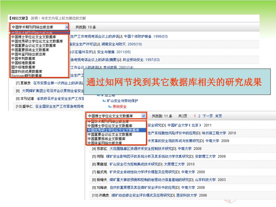The width and height of the screenshot is (276, 207).
Task: Click the 【相似文献】 section heading
Action: (x=19, y=18)
